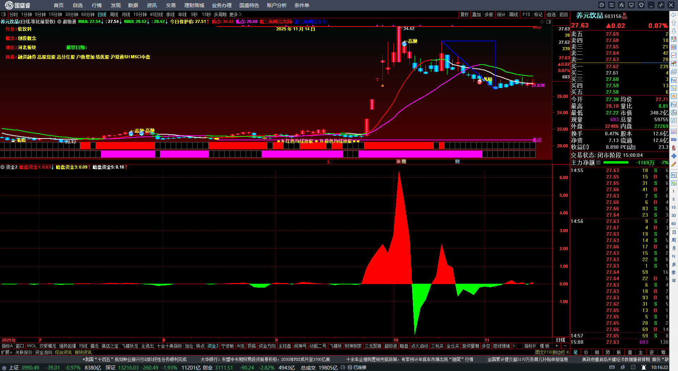Viewport: 678px width, 371px height.
Task: Click the diamond icon above the price axis
Action: (542, 22)
